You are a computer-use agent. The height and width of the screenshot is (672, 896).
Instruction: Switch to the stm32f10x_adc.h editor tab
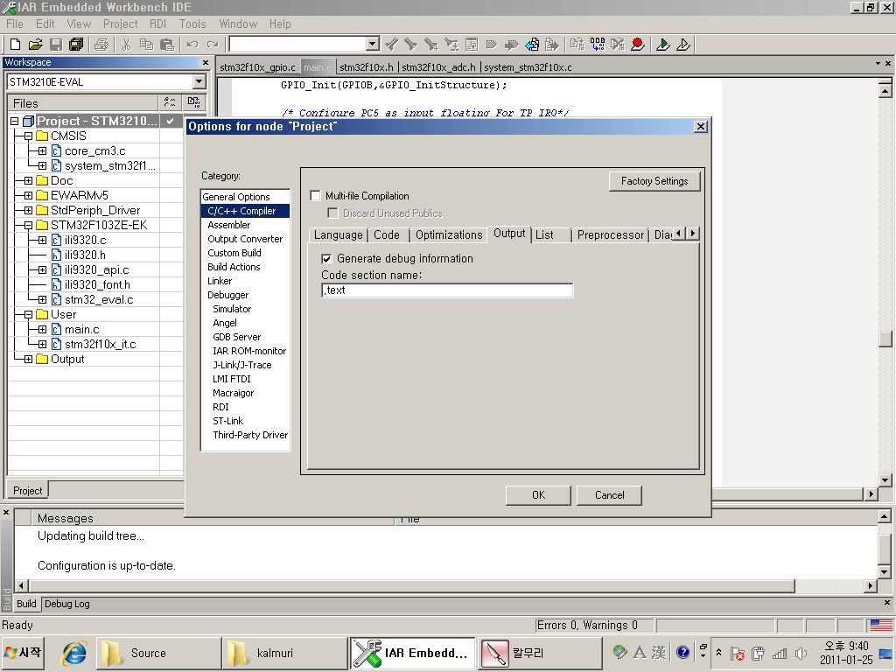[x=439, y=67]
